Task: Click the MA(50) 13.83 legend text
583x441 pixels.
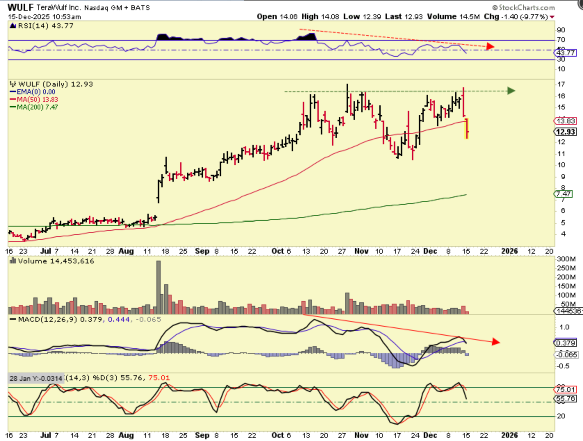Action: point(38,99)
